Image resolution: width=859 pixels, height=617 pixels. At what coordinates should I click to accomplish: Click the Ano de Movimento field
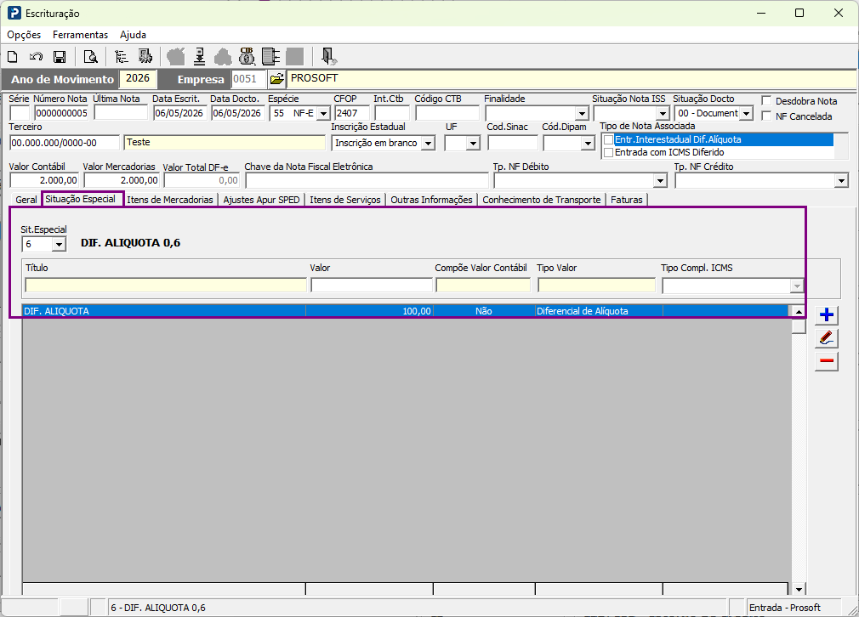138,79
